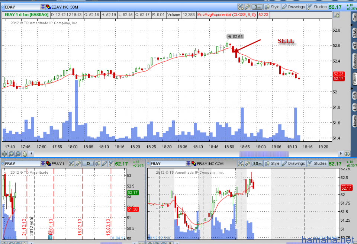Open Studies icon in the daily chart toolbar

[111, 164]
